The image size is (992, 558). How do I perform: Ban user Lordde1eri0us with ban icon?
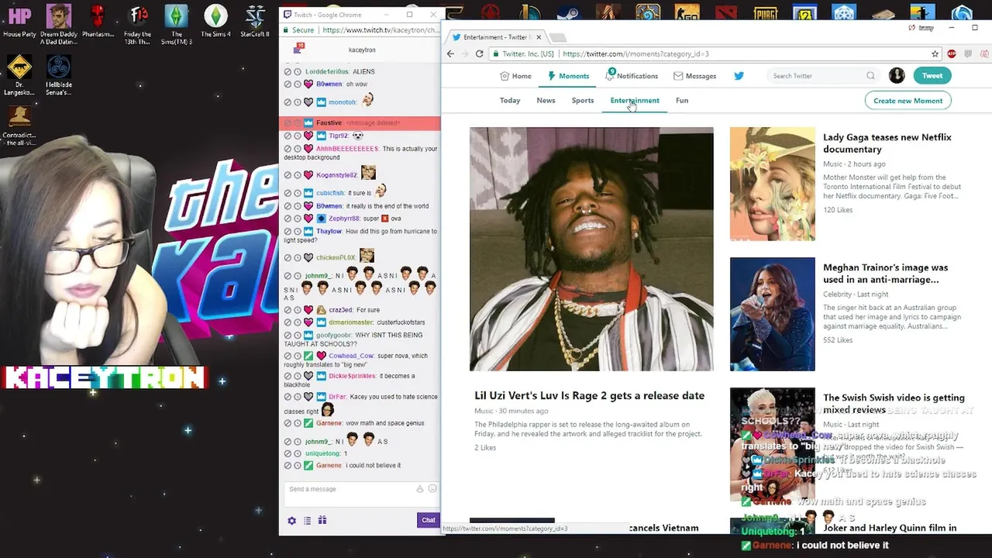[x=288, y=71]
